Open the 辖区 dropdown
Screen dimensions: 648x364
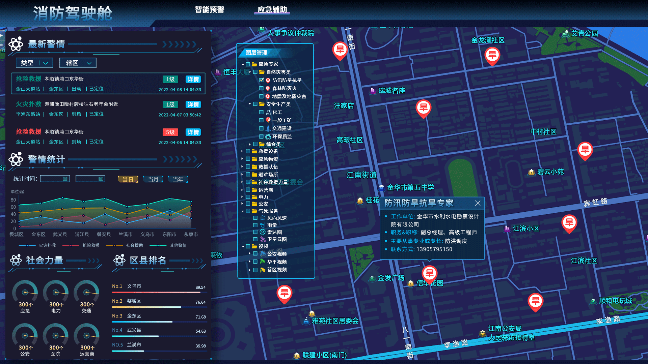click(78, 63)
